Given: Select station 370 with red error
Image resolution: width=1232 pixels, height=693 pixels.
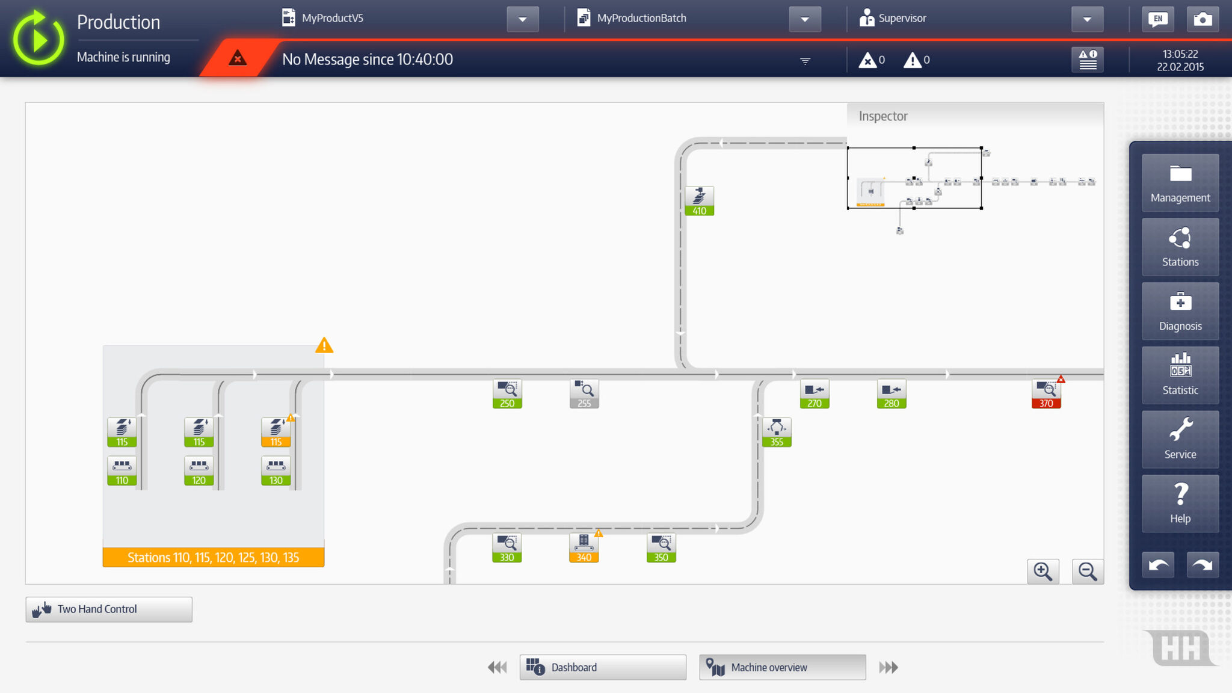Looking at the screenshot, I should coord(1046,394).
